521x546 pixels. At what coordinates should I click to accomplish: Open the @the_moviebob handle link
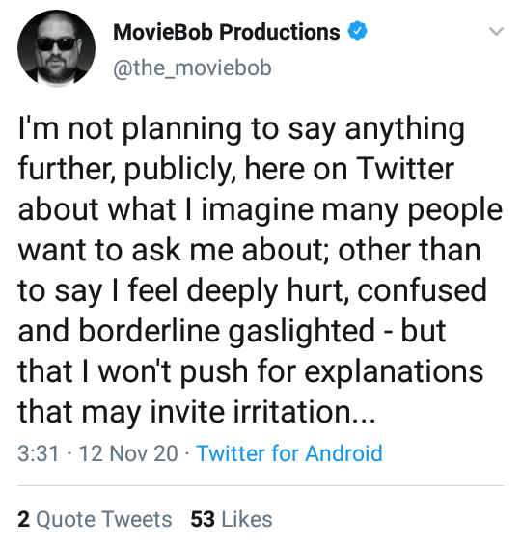tap(192, 68)
